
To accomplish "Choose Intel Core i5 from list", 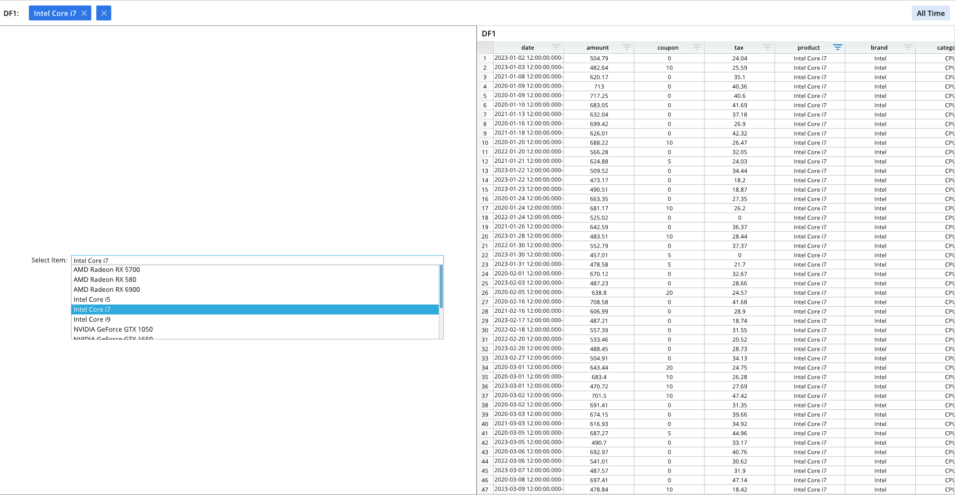I will pyautogui.click(x=255, y=299).
